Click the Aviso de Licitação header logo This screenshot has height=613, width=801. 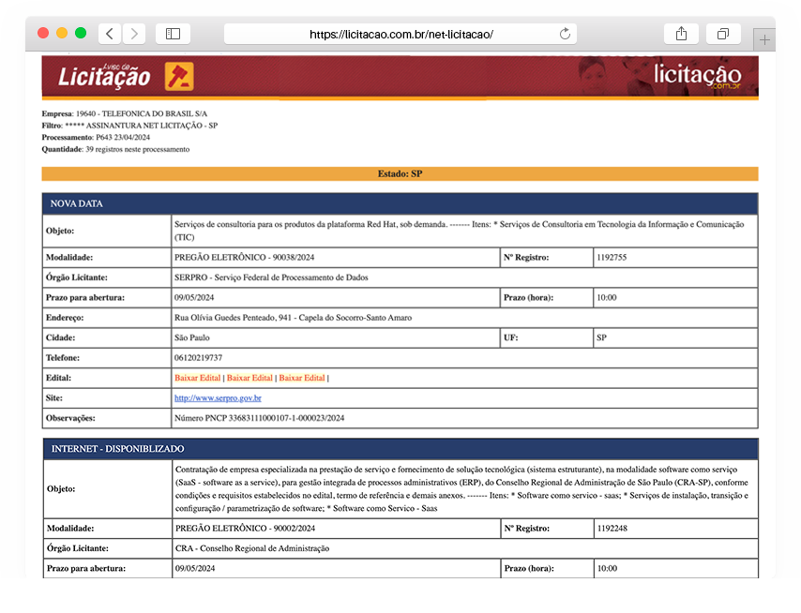103,76
